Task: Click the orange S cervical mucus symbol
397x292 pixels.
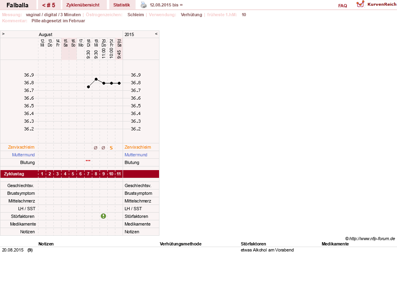Action: click(111, 148)
